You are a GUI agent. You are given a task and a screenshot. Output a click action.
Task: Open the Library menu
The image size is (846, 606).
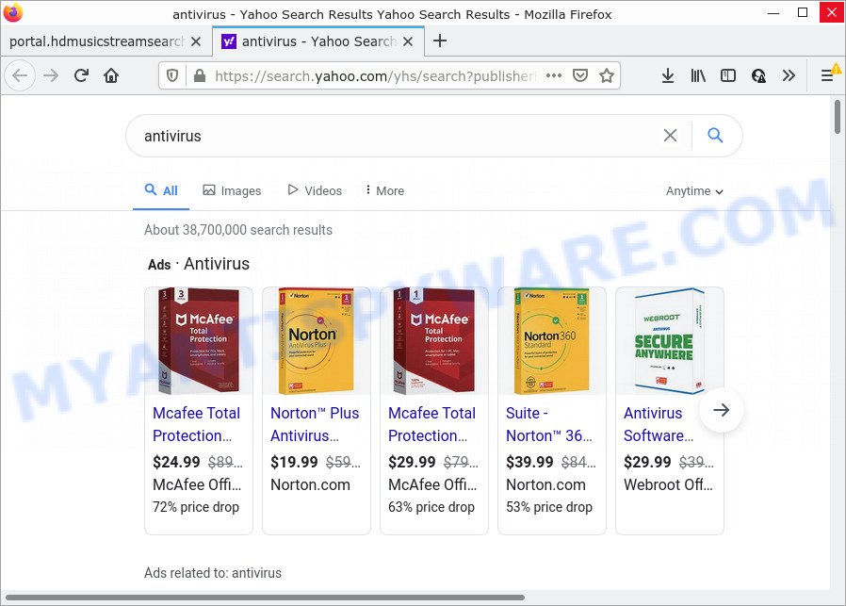click(698, 75)
